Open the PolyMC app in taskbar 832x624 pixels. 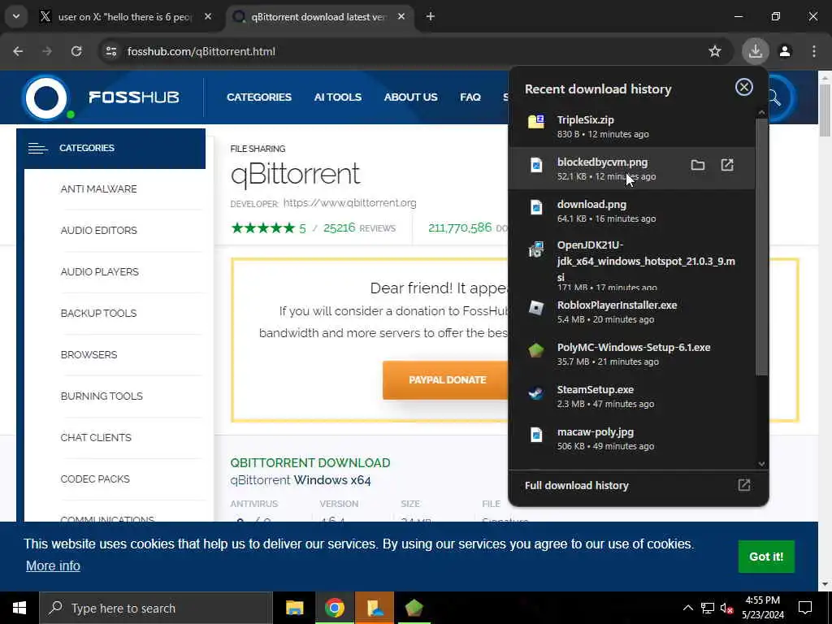(x=414, y=608)
